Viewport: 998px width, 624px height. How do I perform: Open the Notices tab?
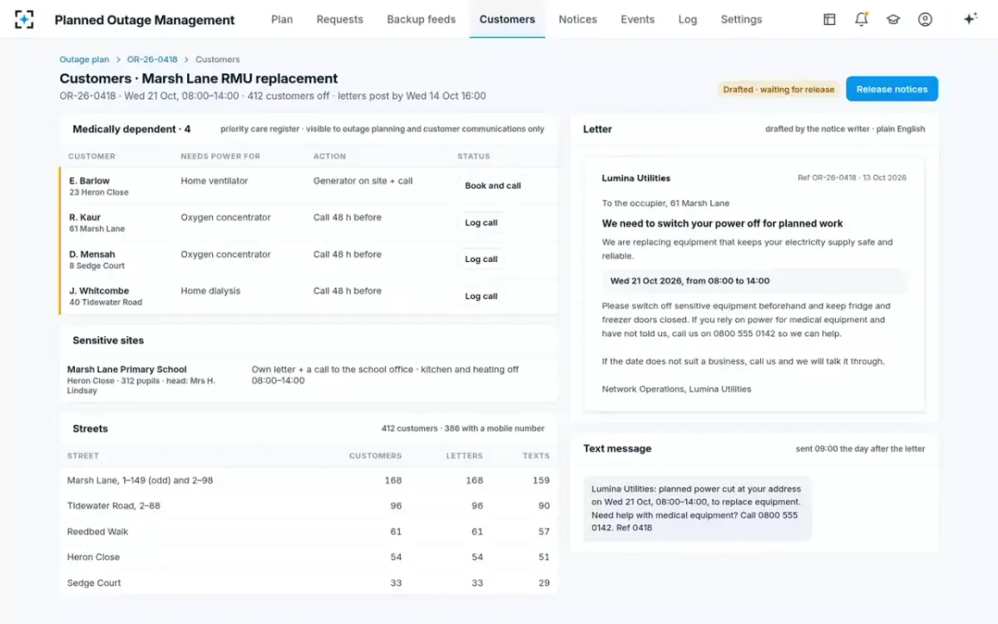point(578,19)
